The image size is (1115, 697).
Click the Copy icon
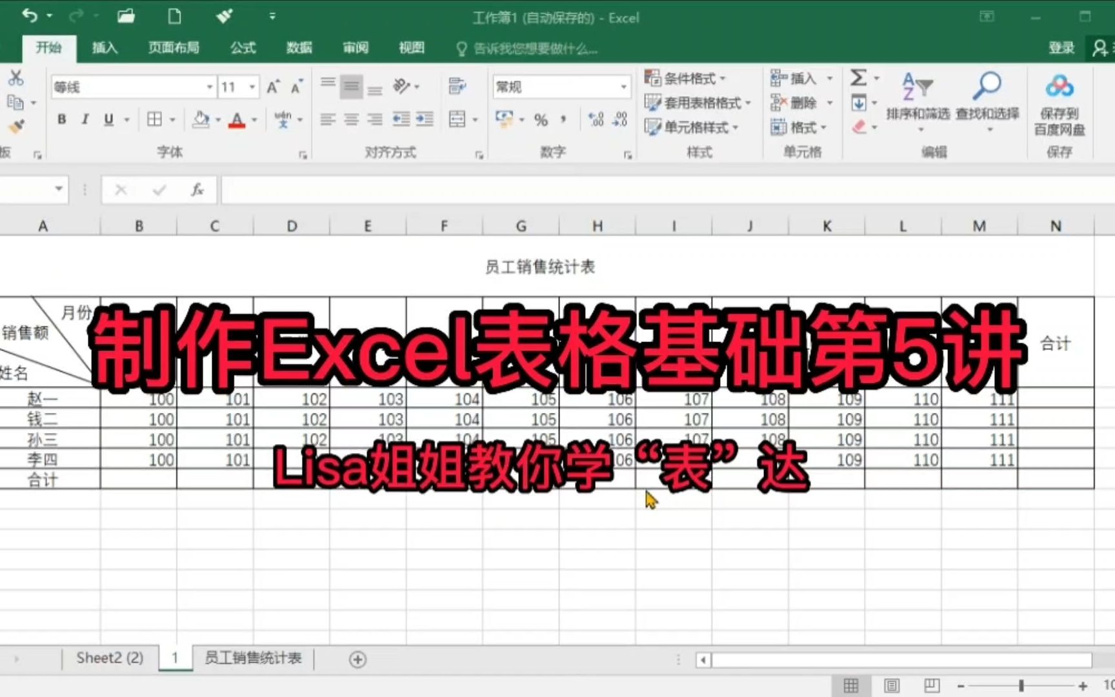15,102
